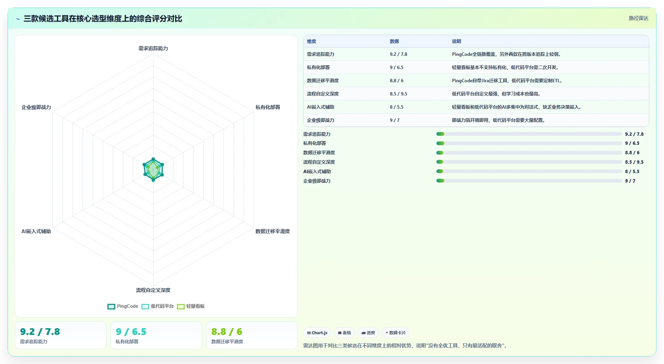Open the 9.2 / 7.8 需求追踪能力 stat card
This screenshot has width=664, height=364.
(60, 335)
